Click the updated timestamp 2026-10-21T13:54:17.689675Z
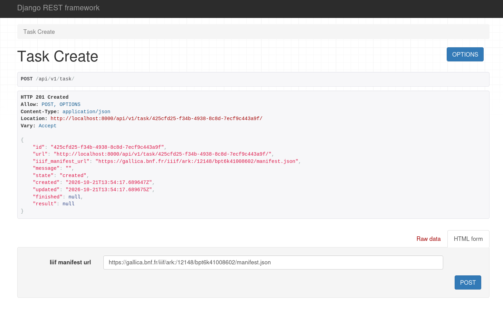The image size is (503, 313). tap(109, 189)
